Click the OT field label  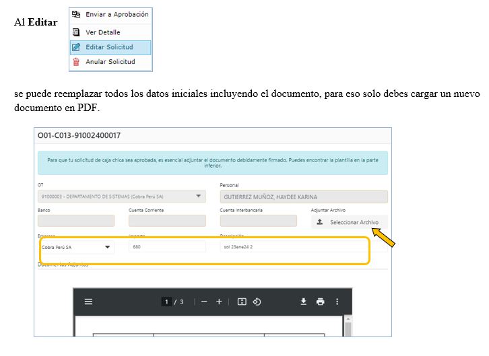click(40, 184)
